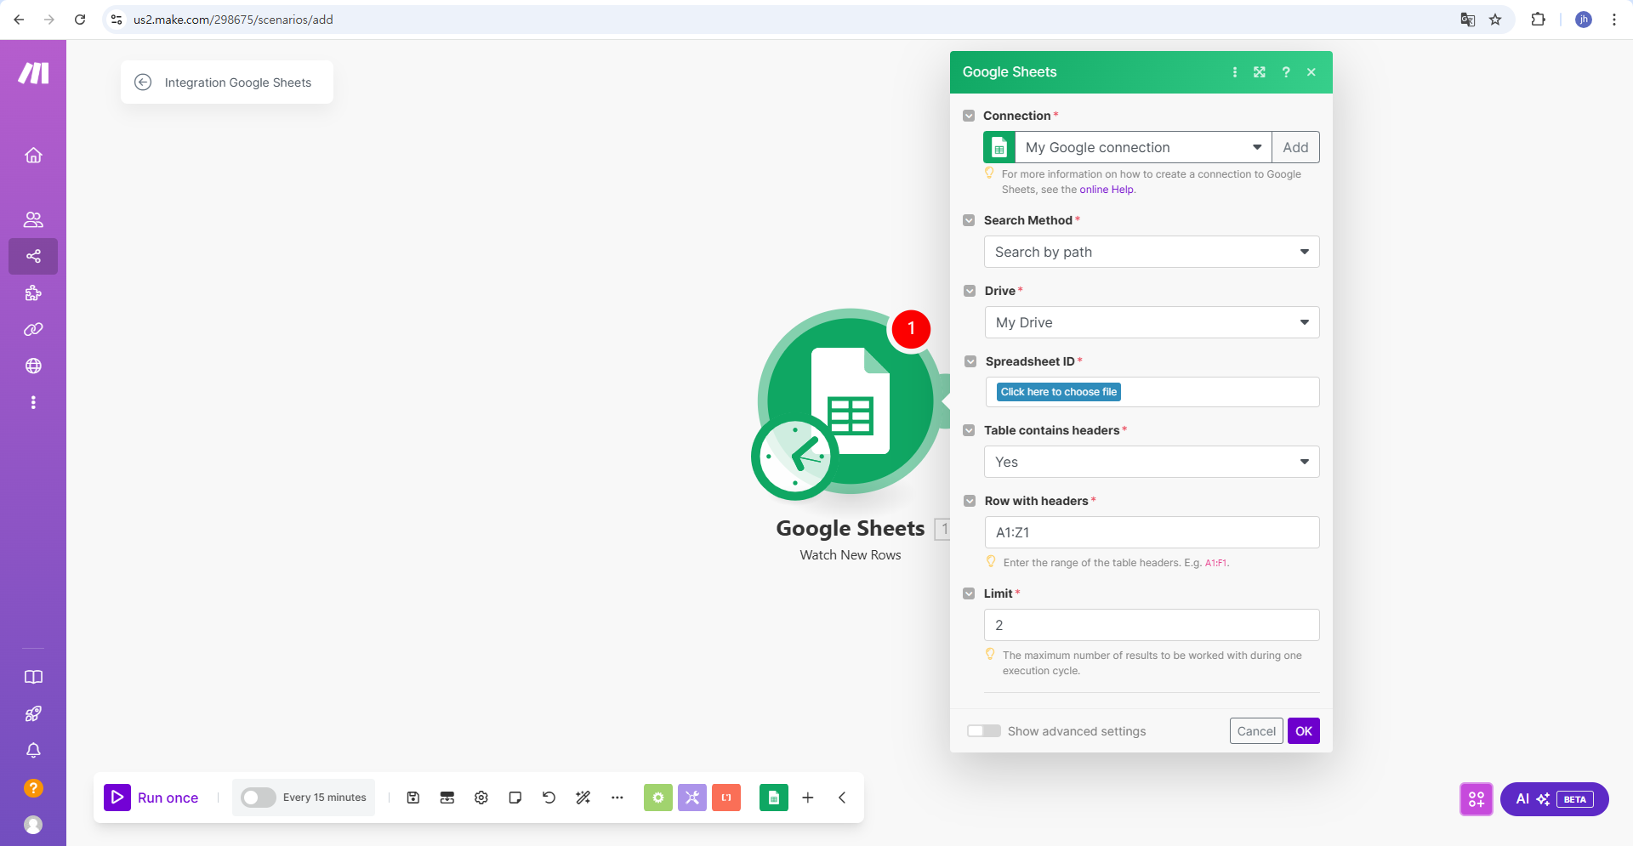Toggle the Search Method field checkbox

coord(969,220)
